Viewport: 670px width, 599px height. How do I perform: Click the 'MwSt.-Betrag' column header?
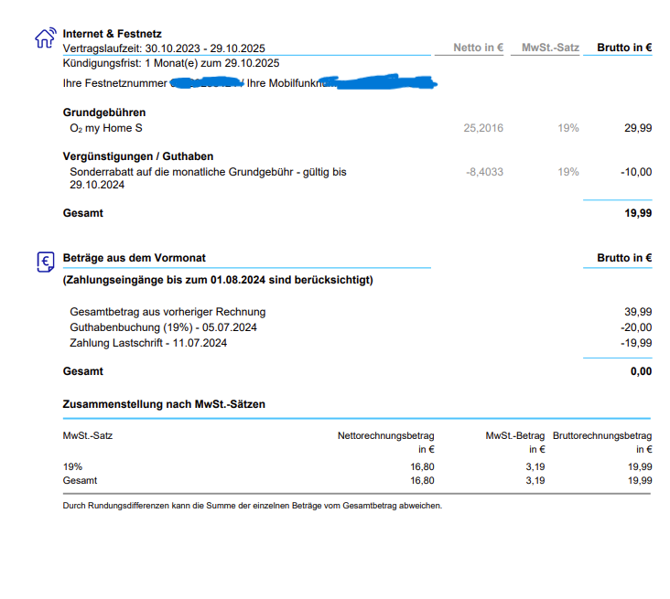point(515,436)
